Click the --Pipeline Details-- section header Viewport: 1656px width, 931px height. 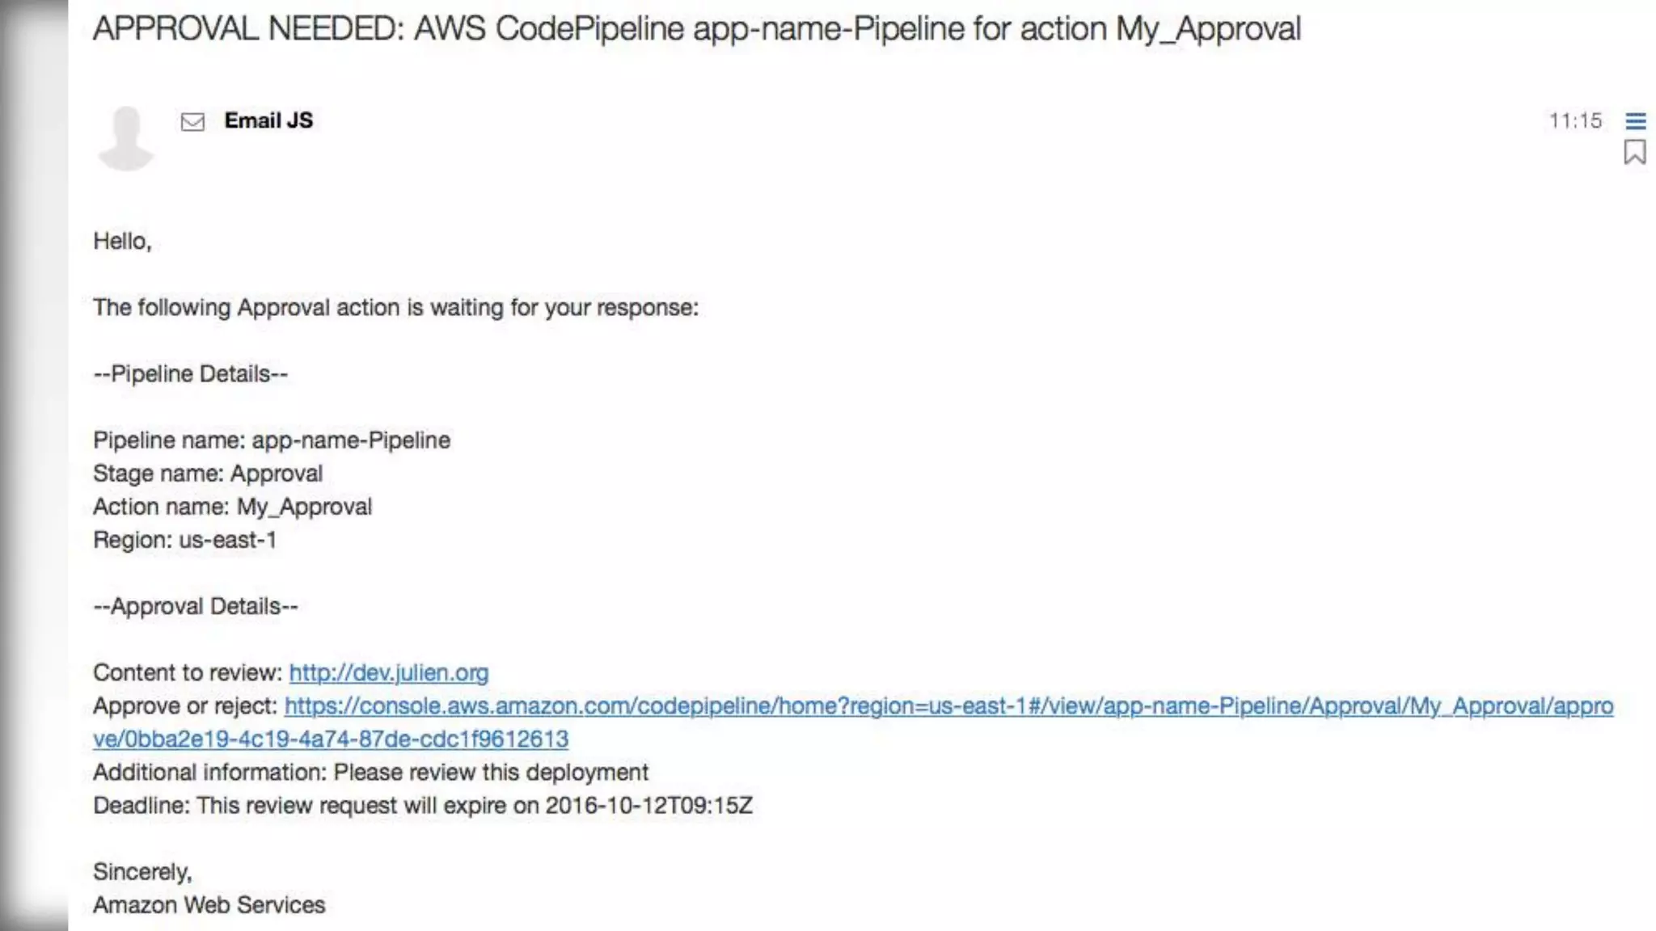(x=191, y=374)
